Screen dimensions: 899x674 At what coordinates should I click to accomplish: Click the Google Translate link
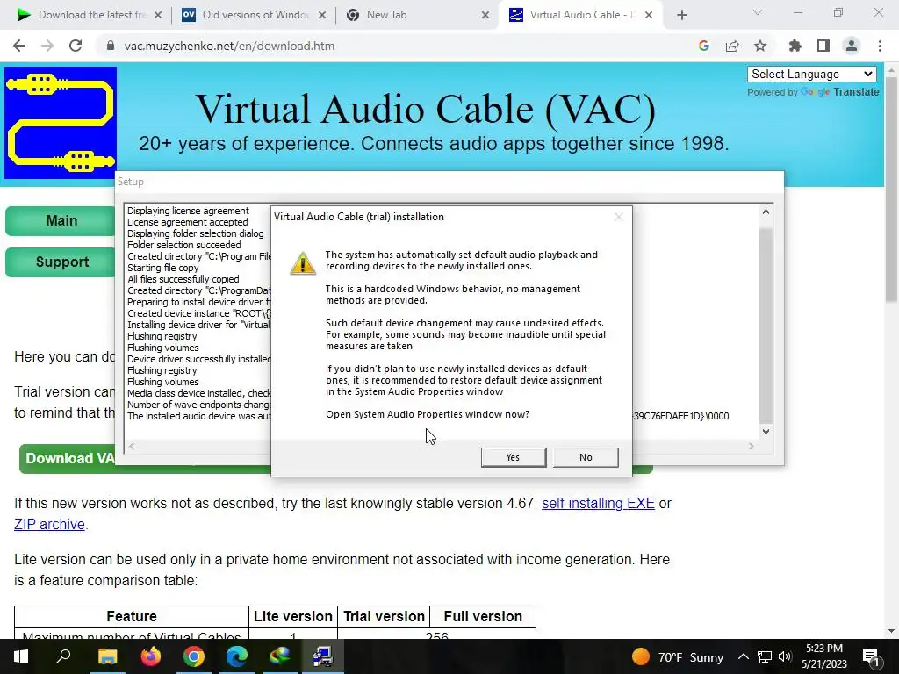click(839, 91)
